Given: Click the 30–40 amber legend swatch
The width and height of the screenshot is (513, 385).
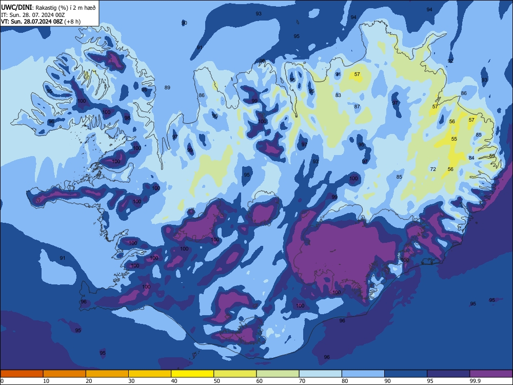Looking at the screenshot, I should [150, 374].
